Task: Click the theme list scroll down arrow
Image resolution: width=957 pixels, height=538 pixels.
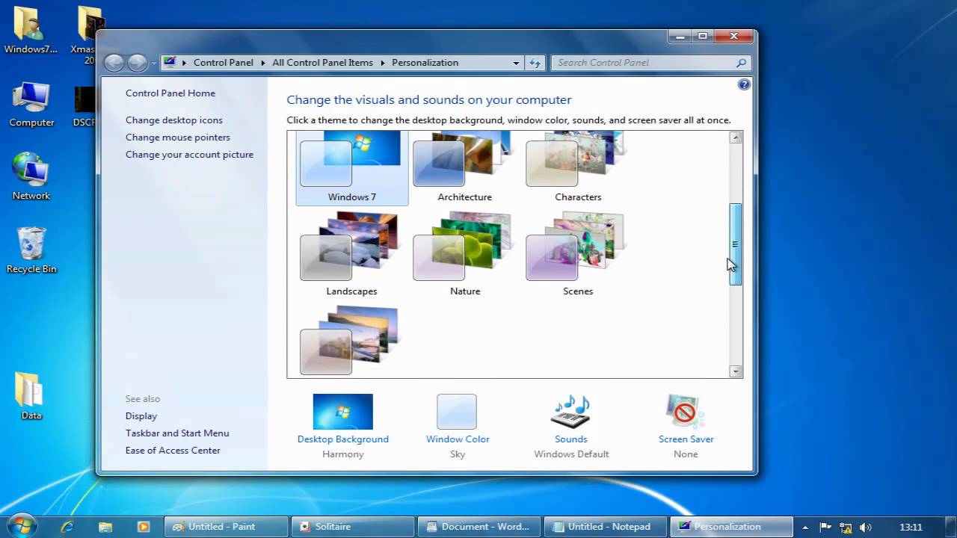Action: coord(736,371)
